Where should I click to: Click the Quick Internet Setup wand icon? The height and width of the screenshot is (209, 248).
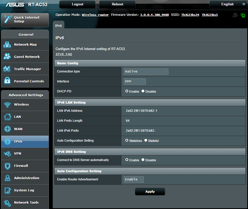(x=8, y=19)
